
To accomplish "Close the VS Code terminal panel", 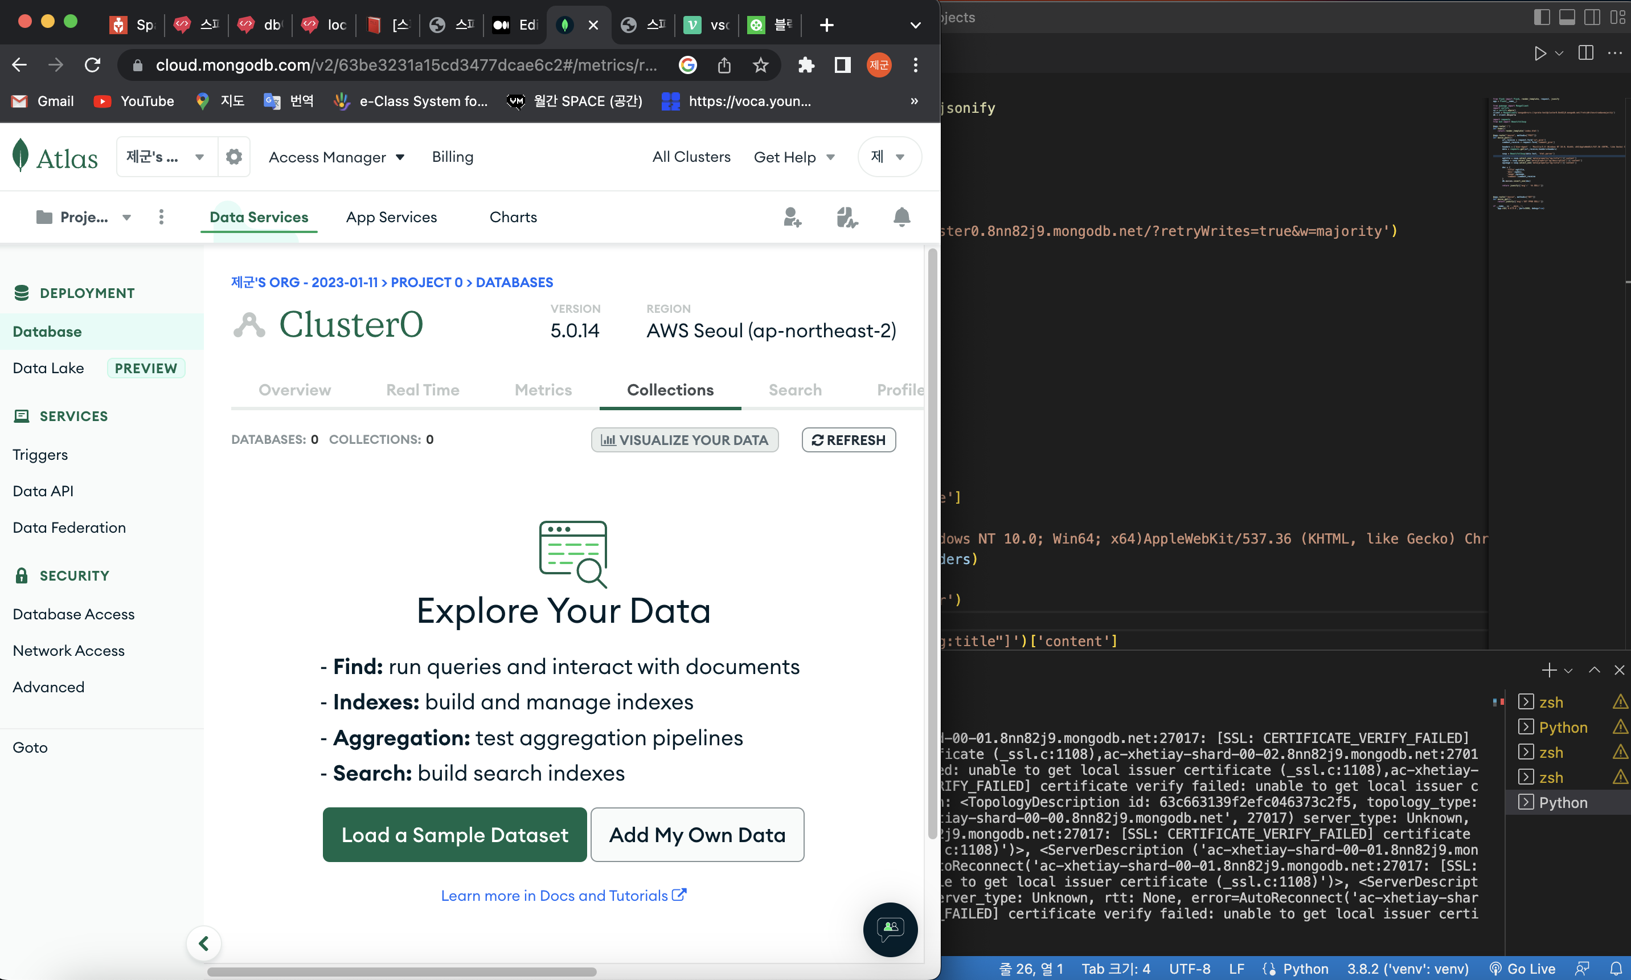I will click(x=1618, y=670).
